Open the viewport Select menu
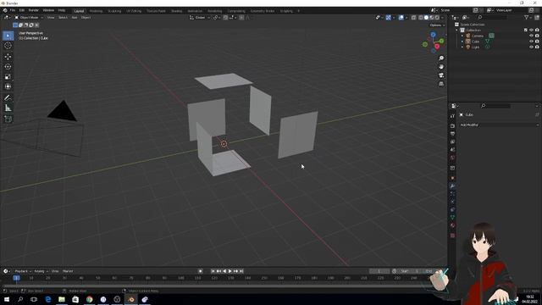 point(63,18)
